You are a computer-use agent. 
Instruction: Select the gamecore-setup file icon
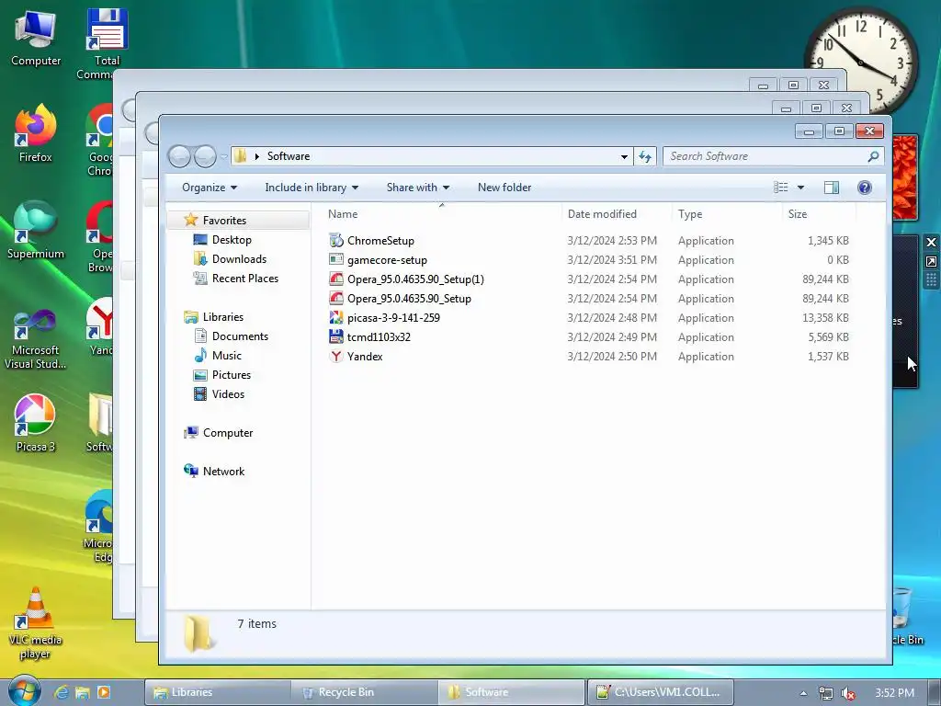pos(336,259)
